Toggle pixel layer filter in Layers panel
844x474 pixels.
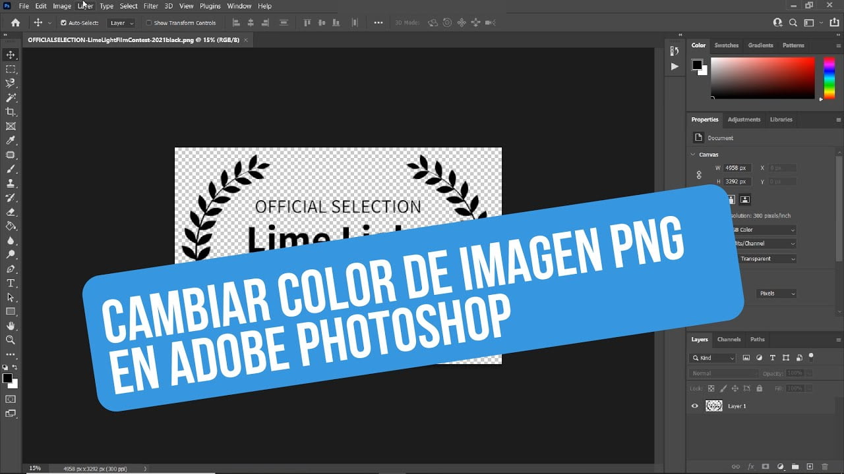click(x=746, y=358)
